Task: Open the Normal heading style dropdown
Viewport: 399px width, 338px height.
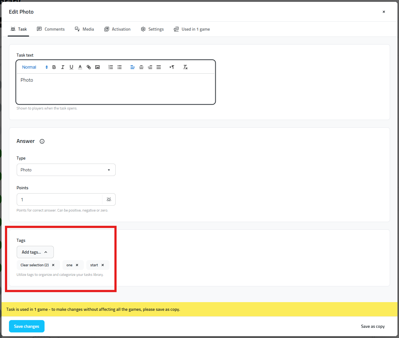Action: coord(35,67)
